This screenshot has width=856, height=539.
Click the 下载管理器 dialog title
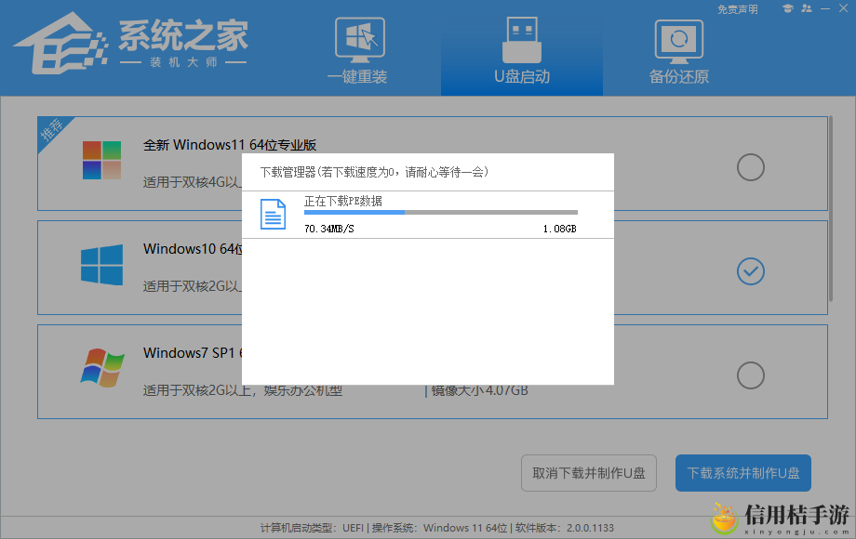[374, 172]
